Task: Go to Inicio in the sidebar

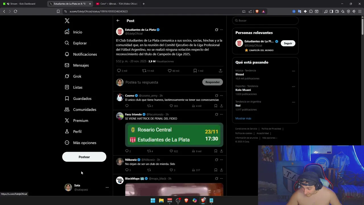Action: click(x=73, y=32)
